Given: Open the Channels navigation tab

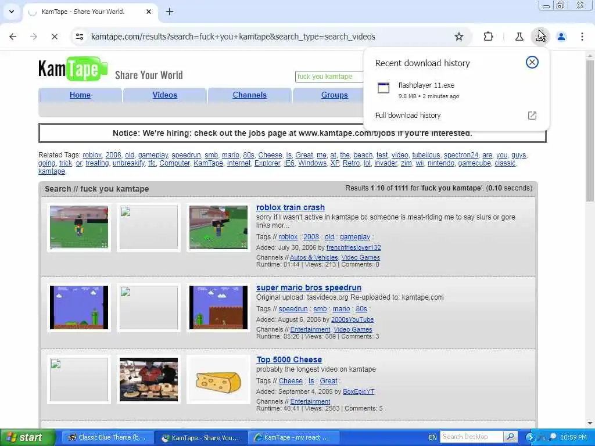Looking at the screenshot, I should click(250, 95).
